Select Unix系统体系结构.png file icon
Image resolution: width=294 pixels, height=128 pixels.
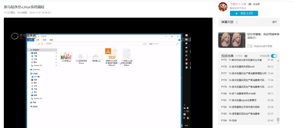[x=81, y=56]
